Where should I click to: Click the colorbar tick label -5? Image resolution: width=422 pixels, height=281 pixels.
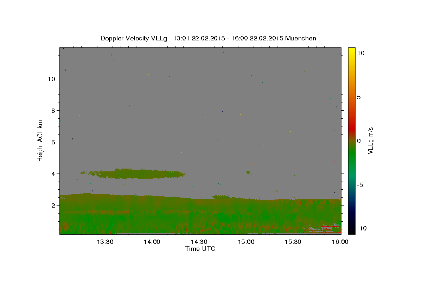point(360,184)
